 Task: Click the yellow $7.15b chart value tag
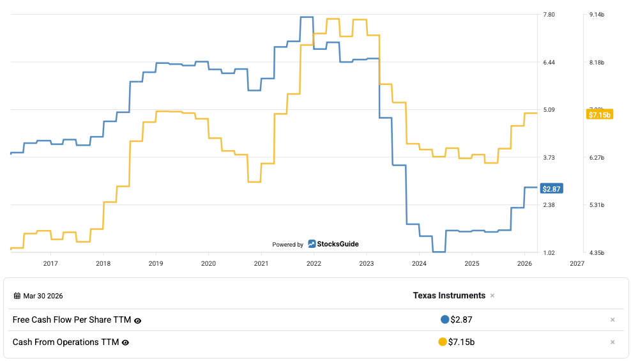click(x=599, y=114)
